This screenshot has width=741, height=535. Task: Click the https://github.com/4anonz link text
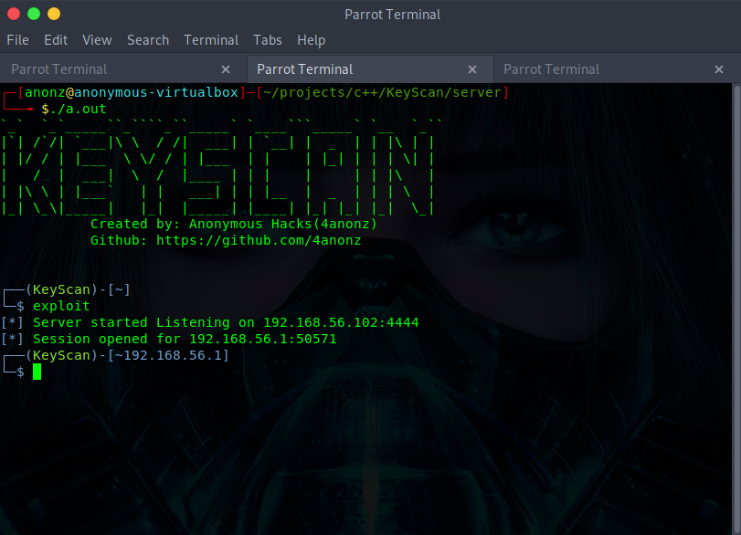pos(259,240)
